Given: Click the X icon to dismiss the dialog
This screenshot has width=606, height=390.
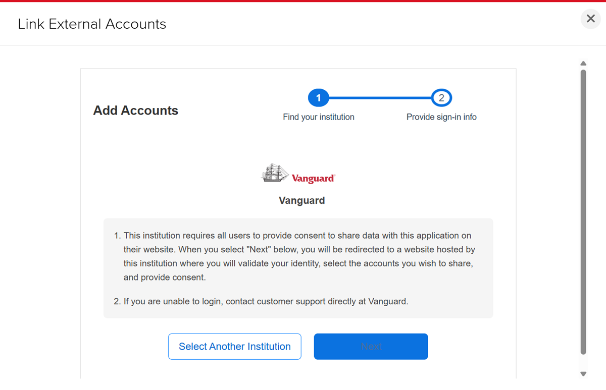Looking at the screenshot, I should click(590, 19).
